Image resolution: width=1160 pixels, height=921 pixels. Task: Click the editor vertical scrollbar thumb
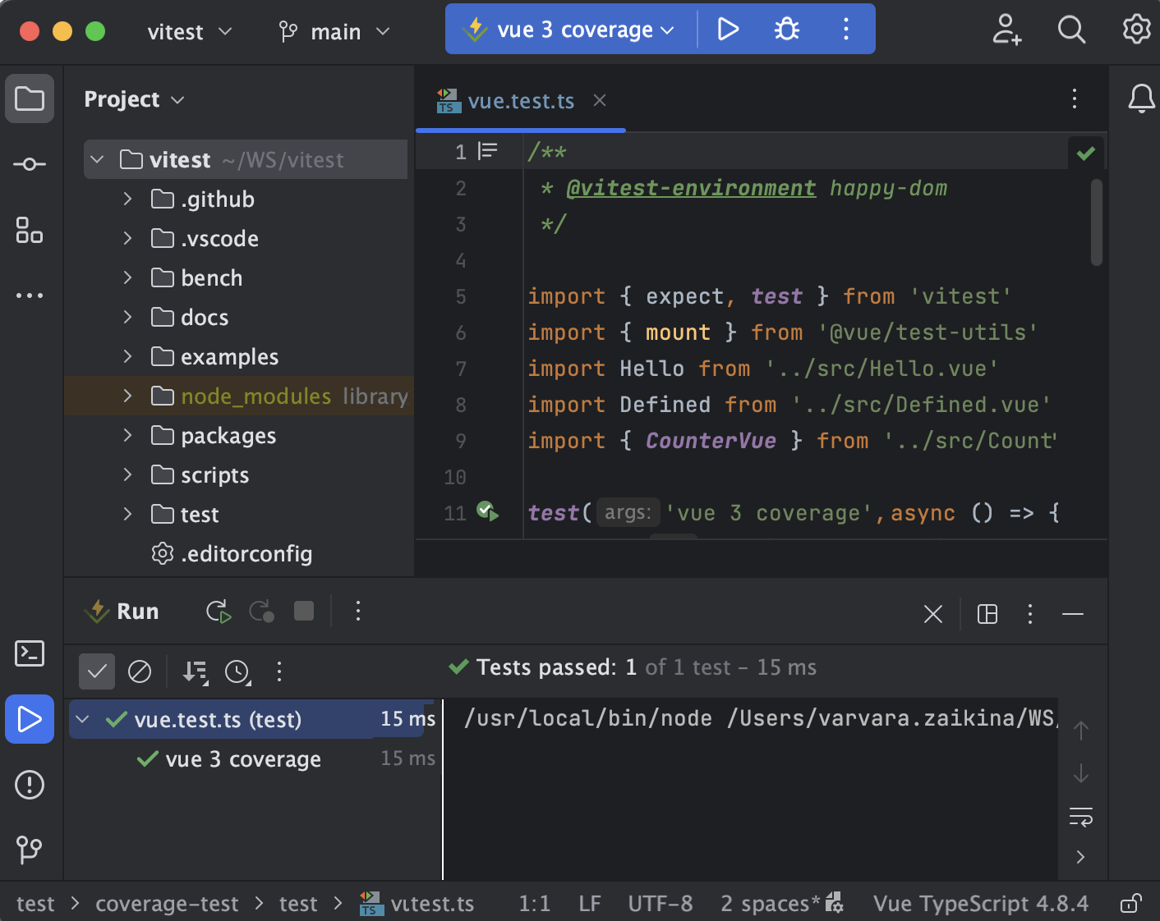[x=1097, y=222]
